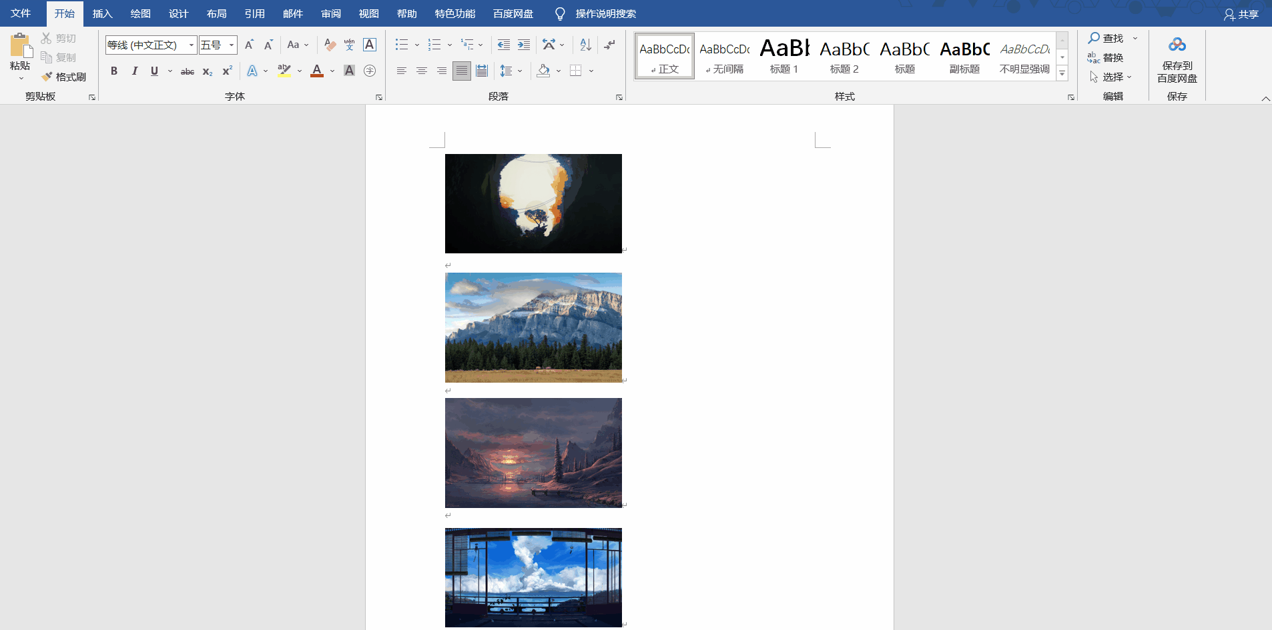Open the Font dialog launcher
This screenshot has height=630, width=1272.
tap(379, 97)
